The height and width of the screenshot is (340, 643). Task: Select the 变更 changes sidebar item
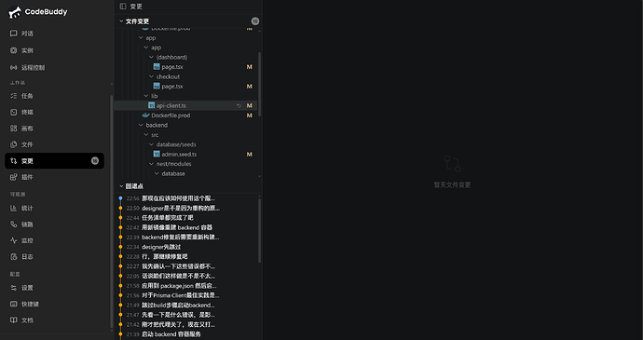pos(54,161)
